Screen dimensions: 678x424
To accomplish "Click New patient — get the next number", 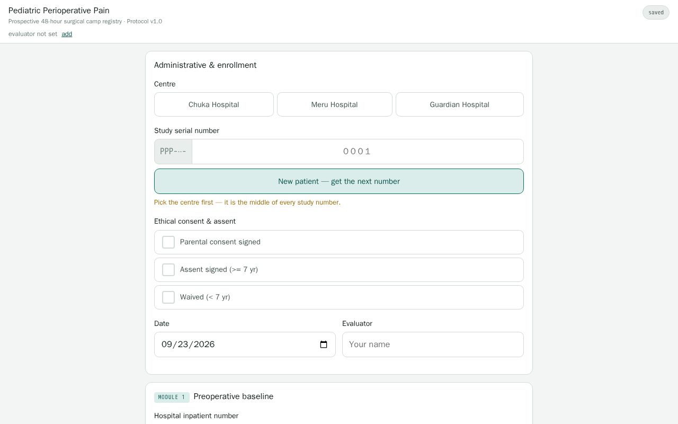I will [339, 181].
